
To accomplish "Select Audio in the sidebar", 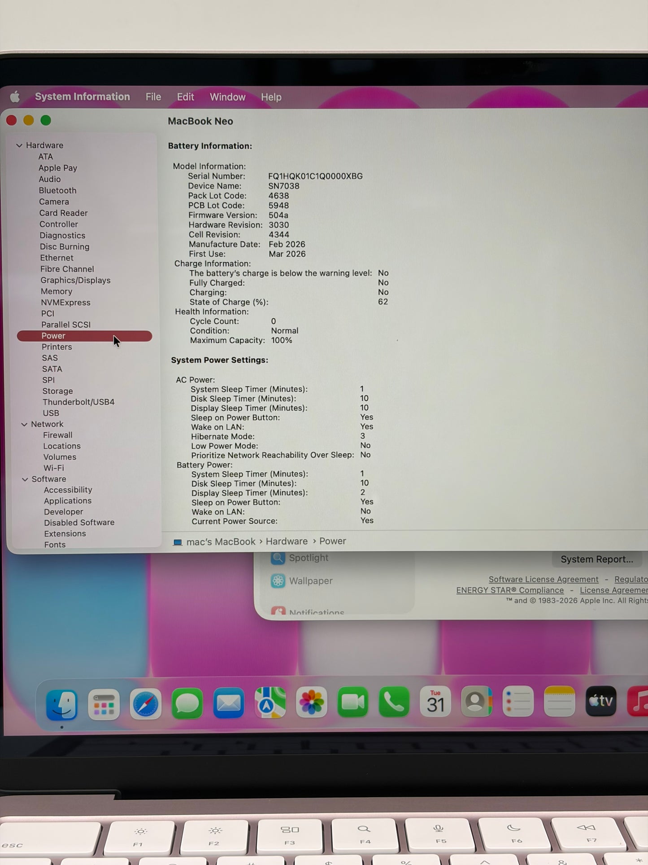I will click(x=50, y=179).
